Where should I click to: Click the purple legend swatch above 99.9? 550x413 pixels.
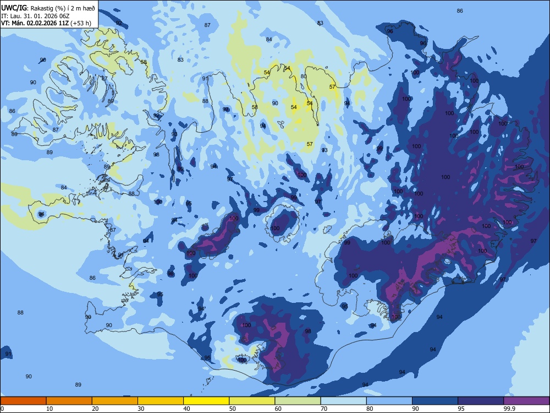526,401
